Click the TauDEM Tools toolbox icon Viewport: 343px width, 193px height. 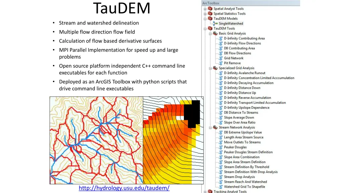(210, 28)
